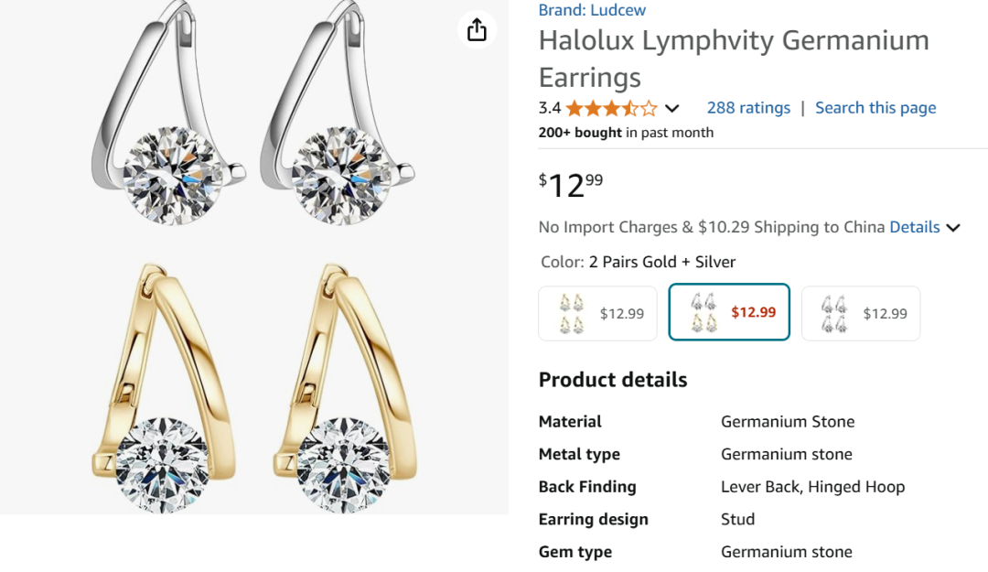This screenshot has height=572, width=988.
Task: Open shipping Details link
Action: (915, 227)
